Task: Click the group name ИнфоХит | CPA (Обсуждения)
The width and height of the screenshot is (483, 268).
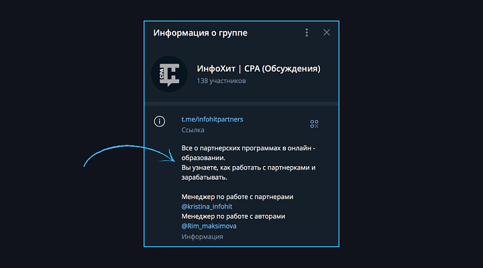Action: pos(258,68)
